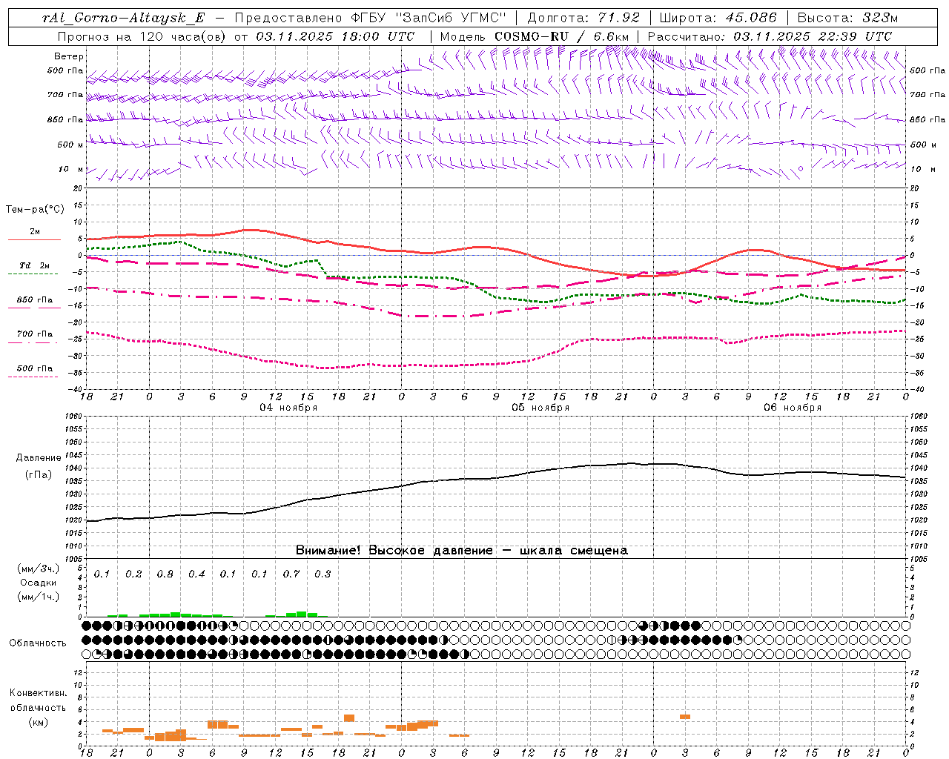
Task: Click the 0.3 precipitation total
Action: [323, 574]
